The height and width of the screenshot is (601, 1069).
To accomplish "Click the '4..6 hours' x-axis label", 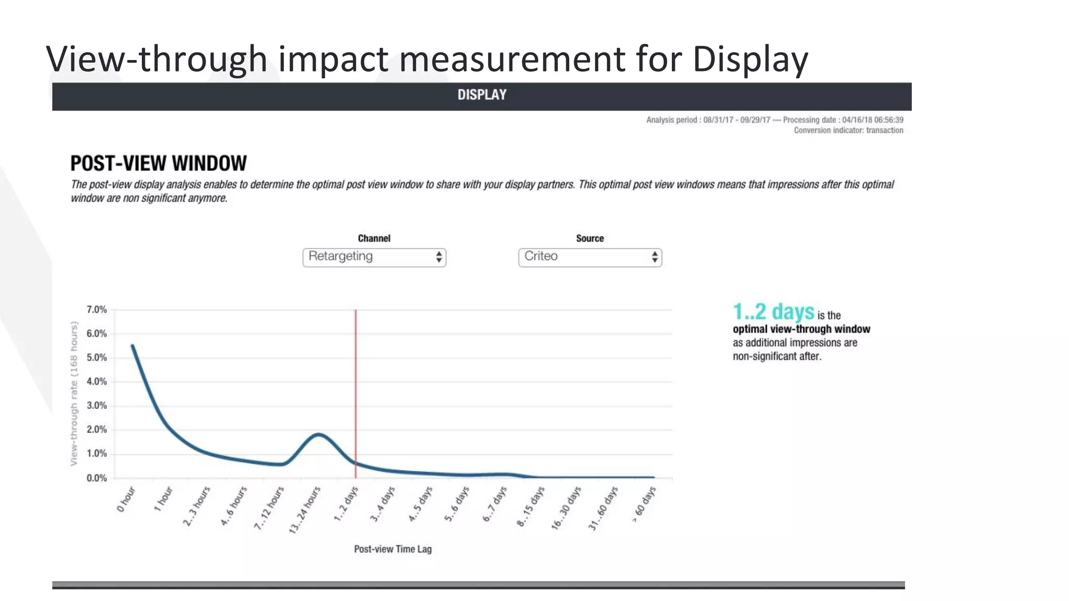I will [x=233, y=506].
